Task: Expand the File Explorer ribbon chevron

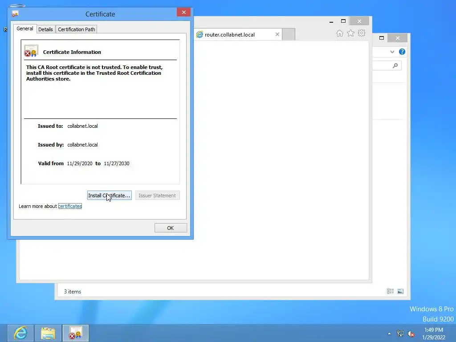Action: click(392, 52)
